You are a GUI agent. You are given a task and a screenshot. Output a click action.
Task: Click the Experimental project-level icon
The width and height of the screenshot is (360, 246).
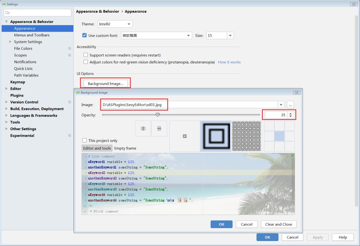[x=70, y=136]
